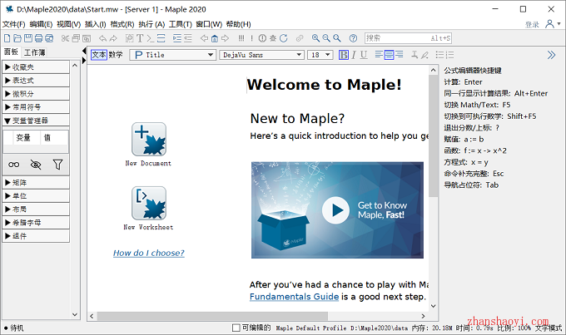Open the 文件(F) menu

(13, 24)
